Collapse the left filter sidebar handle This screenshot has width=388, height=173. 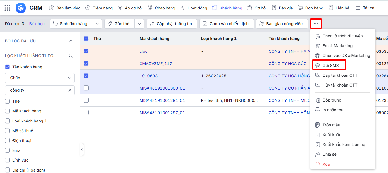(82, 150)
